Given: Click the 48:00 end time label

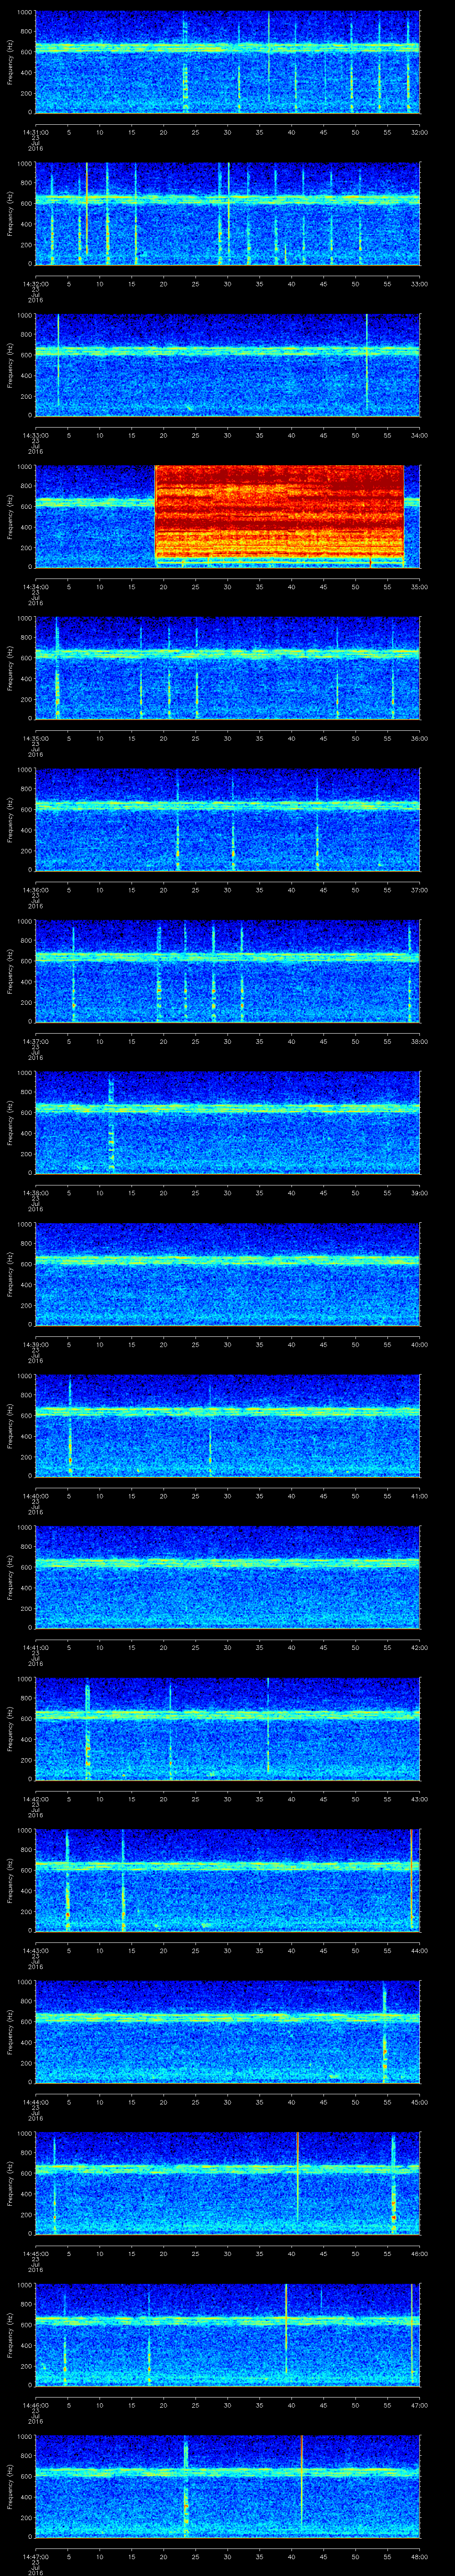Looking at the screenshot, I should click(418, 2557).
